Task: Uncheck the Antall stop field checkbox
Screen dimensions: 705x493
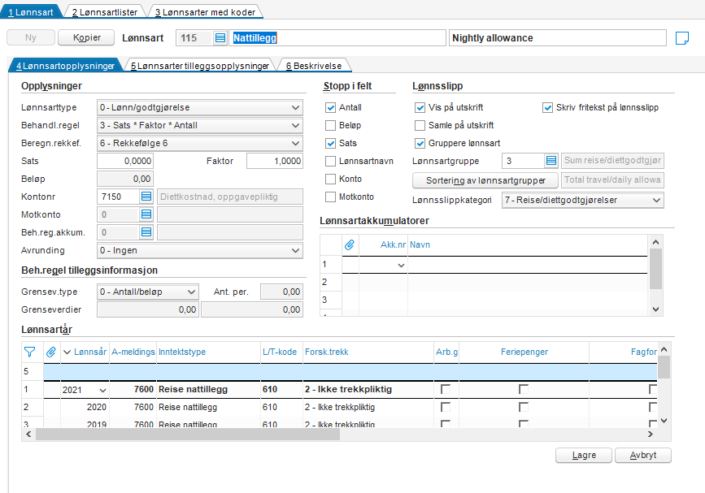Action: pos(331,107)
